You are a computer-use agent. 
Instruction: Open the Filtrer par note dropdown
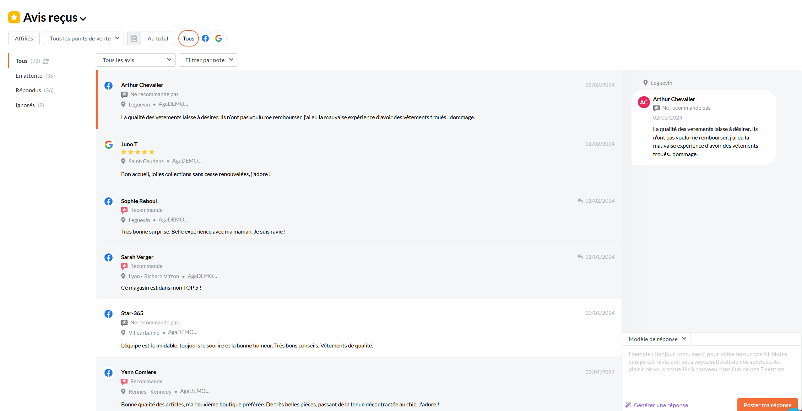pyautogui.click(x=208, y=60)
